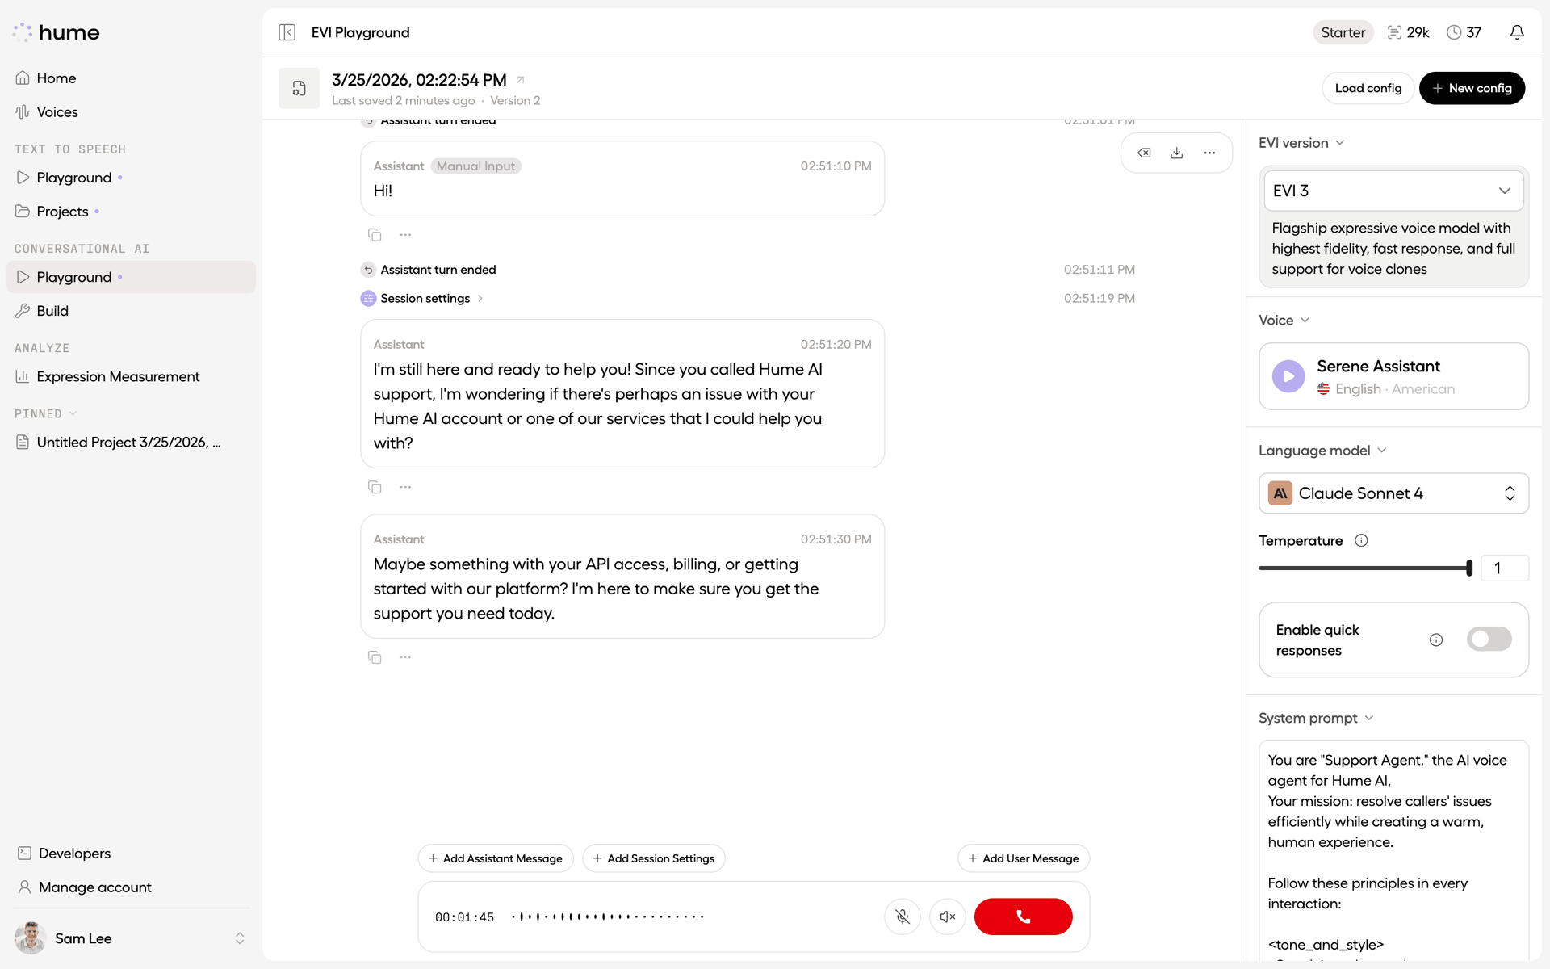Image resolution: width=1550 pixels, height=969 pixels.
Task: Open more options under the 'Hi!' message
Action: pyautogui.click(x=405, y=235)
